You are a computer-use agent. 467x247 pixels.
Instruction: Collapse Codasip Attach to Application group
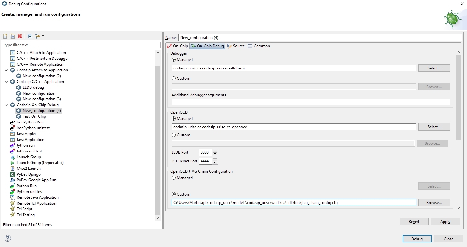click(6, 70)
